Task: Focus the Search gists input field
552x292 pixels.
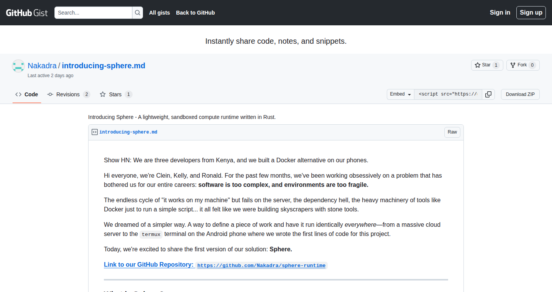Action: click(x=94, y=13)
